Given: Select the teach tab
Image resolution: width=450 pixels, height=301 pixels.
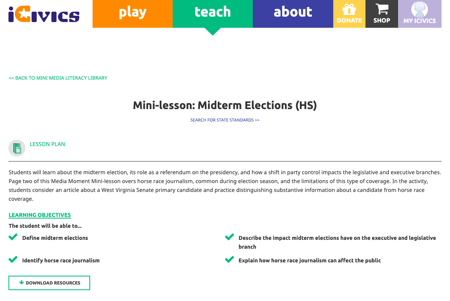Looking at the screenshot, I should (x=213, y=13).
